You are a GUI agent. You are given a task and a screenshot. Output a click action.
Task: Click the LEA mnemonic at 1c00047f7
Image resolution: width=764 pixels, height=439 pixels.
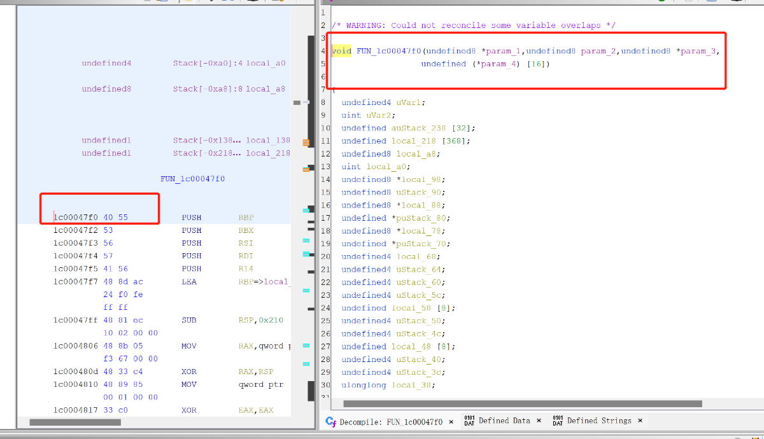(x=189, y=282)
